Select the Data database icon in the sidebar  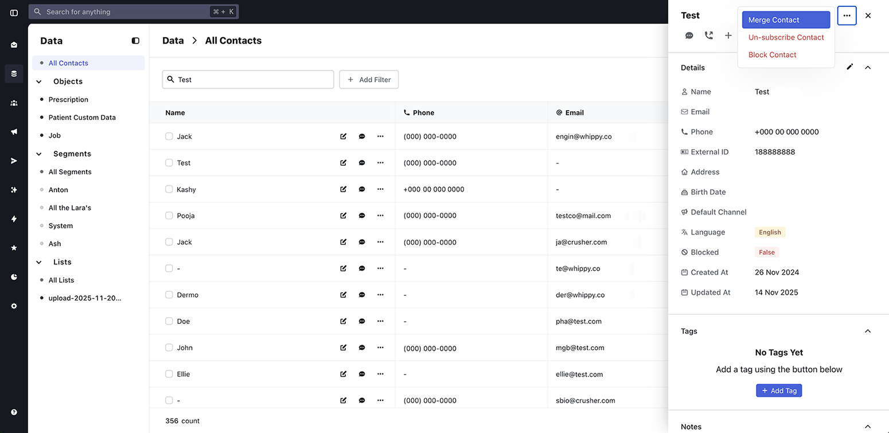point(14,73)
